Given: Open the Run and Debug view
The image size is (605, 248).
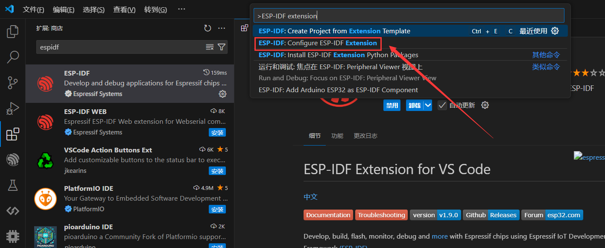Looking at the screenshot, I should click(x=12, y=108).
